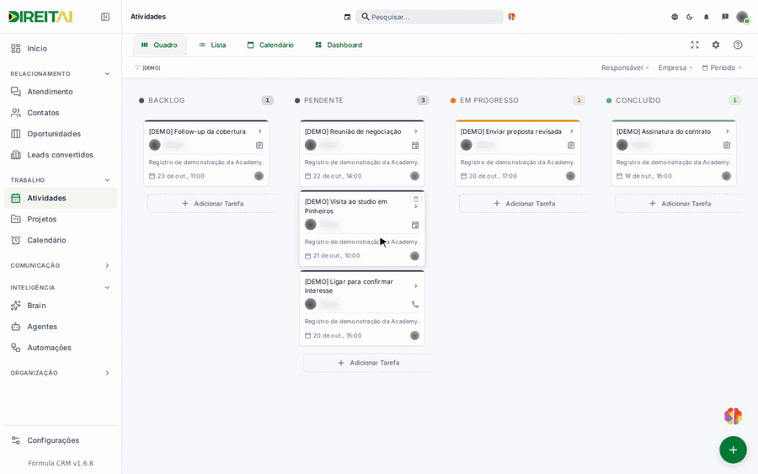Click clipboard icon on Enviar proposta card
This screenshot has width=758, height=474.
[571, 146]
